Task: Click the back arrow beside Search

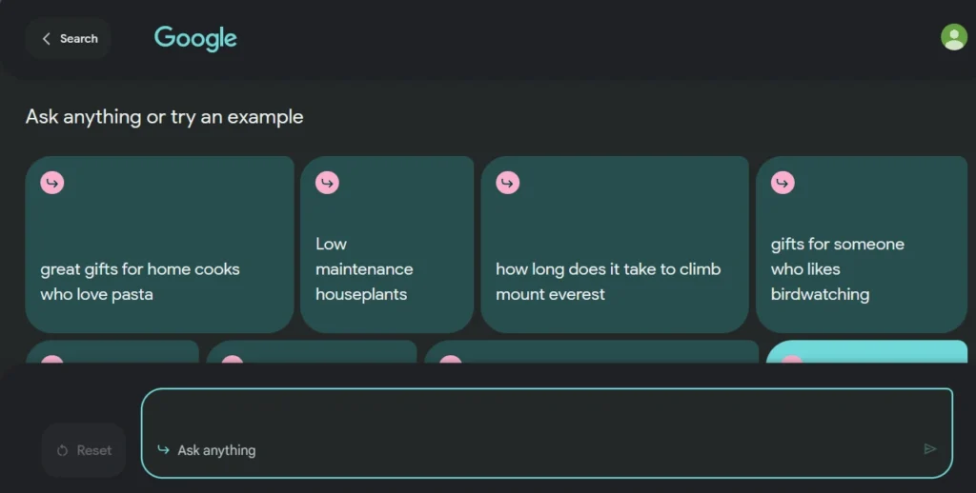Action: 47,39
